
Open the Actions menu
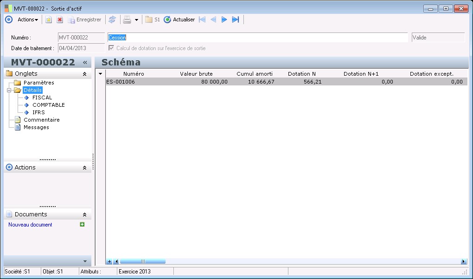point(28,19)
